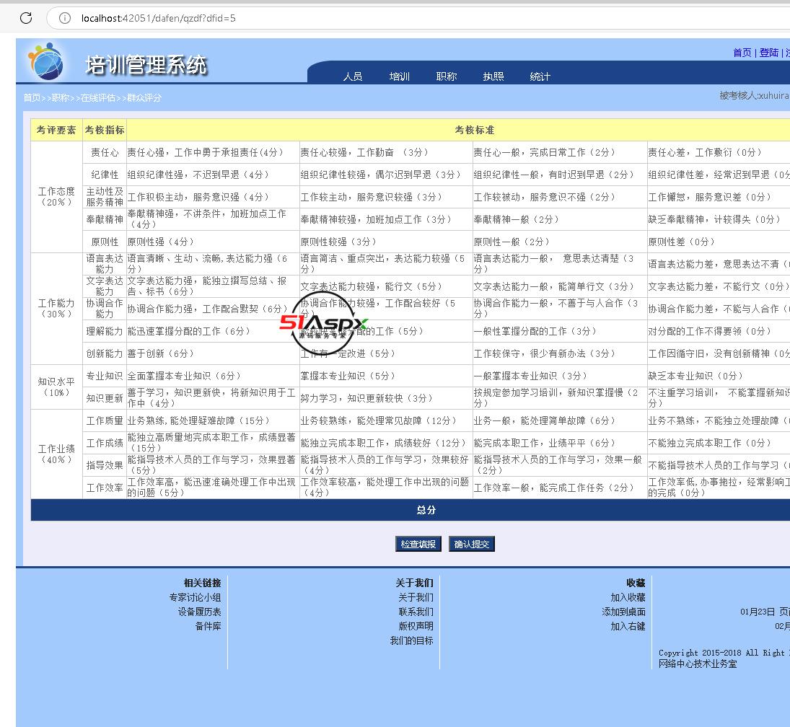The height and width of the screenshot is (727, 790).
Task: Click 加入收藏 footer link
Action: (628, 597)
